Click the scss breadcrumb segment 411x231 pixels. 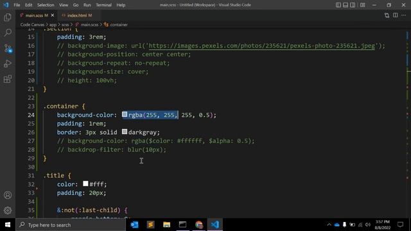pos(65,24)
